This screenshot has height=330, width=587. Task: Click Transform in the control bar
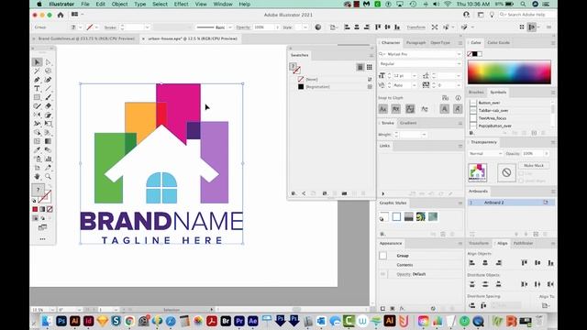[x=415, y=27]
